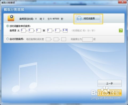Select 按时间截取单段音频 radio option
The height and width of the screenshot is (105, 128).
coord(7,26)
